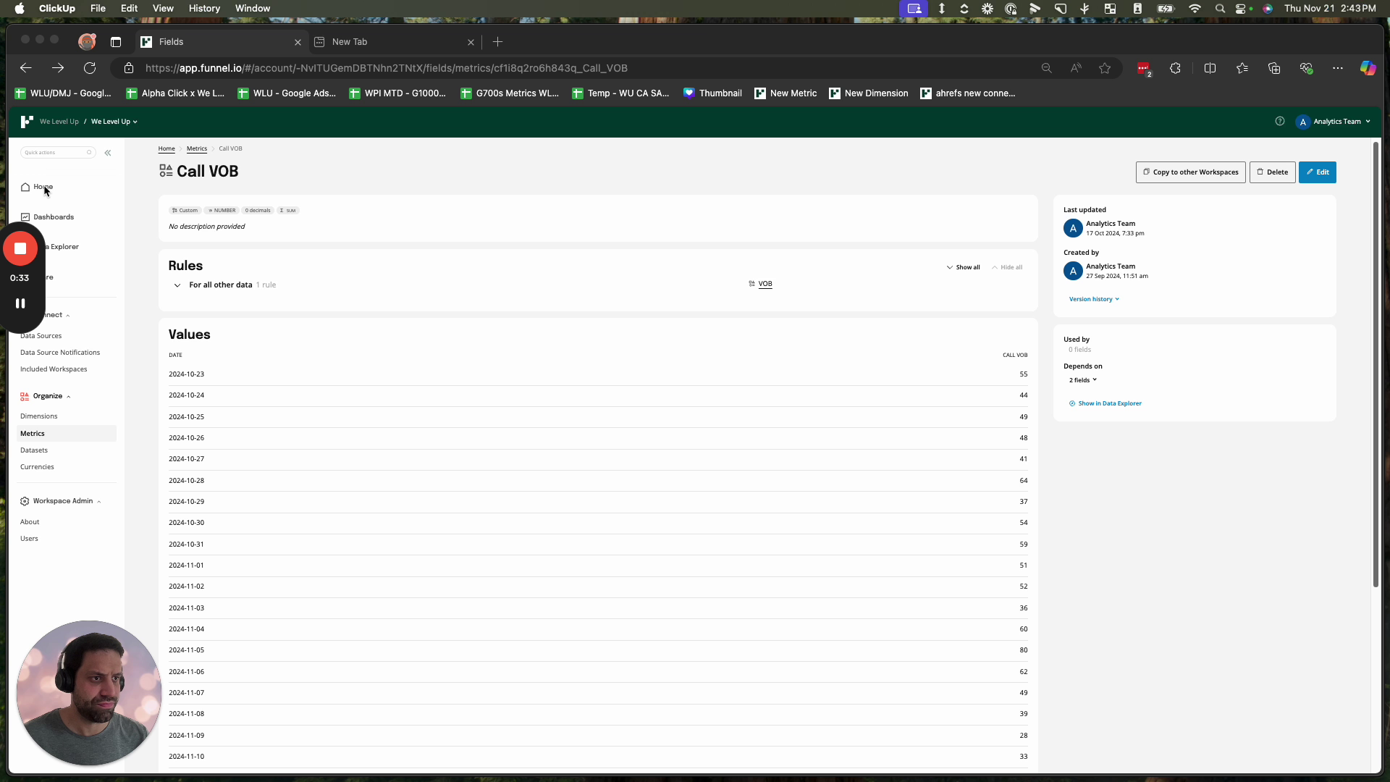Click the blue Edit button
The image size is (1390, 782).
pyautogui.click(x=1317, y=172)
